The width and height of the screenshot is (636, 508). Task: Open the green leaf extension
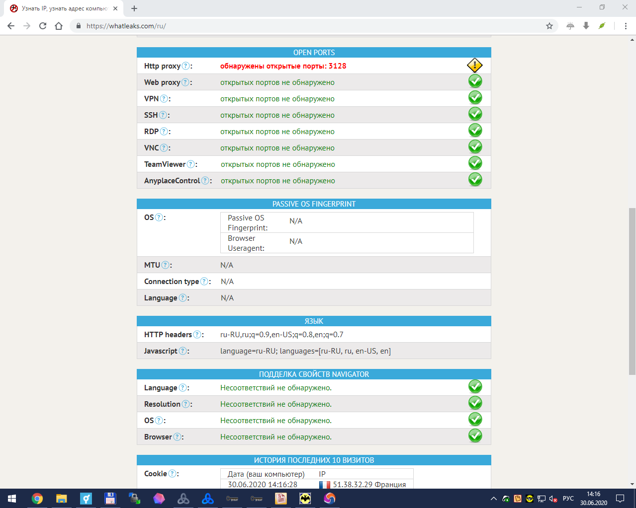602,26
